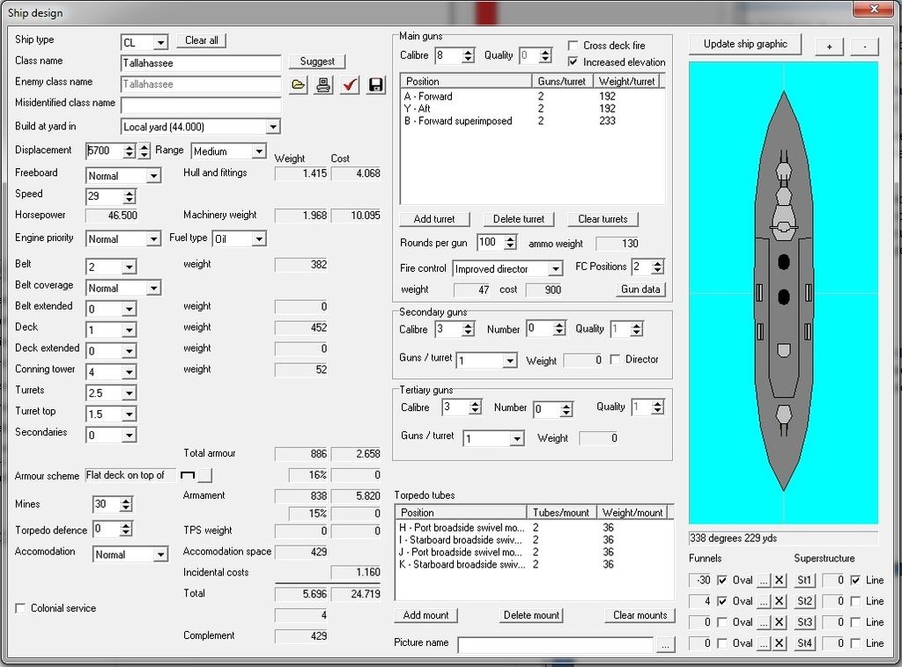Click the armour scheme toggle button
This screenshot has width=902, height=667.
point(205,475)
